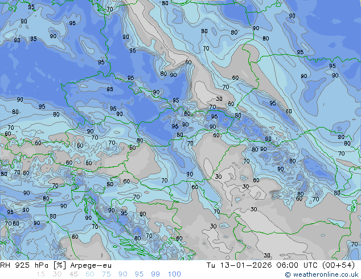Click the 99 legend scale value
Viewport: 361px width, 279px height.
coord(156,274)
